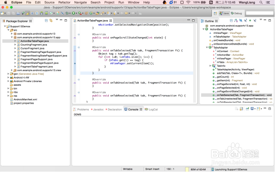Open the Refactor menu
This screenshot has height=172, width=275.
click(64, 2)
